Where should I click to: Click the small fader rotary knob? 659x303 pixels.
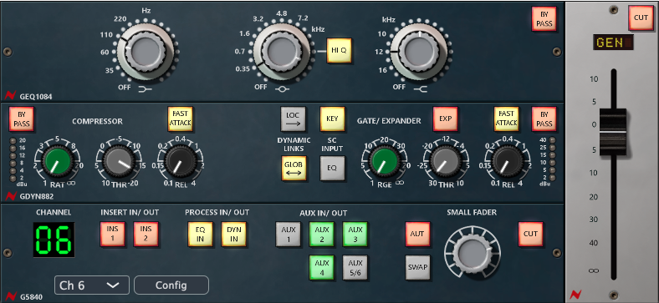tap(472, 254)
